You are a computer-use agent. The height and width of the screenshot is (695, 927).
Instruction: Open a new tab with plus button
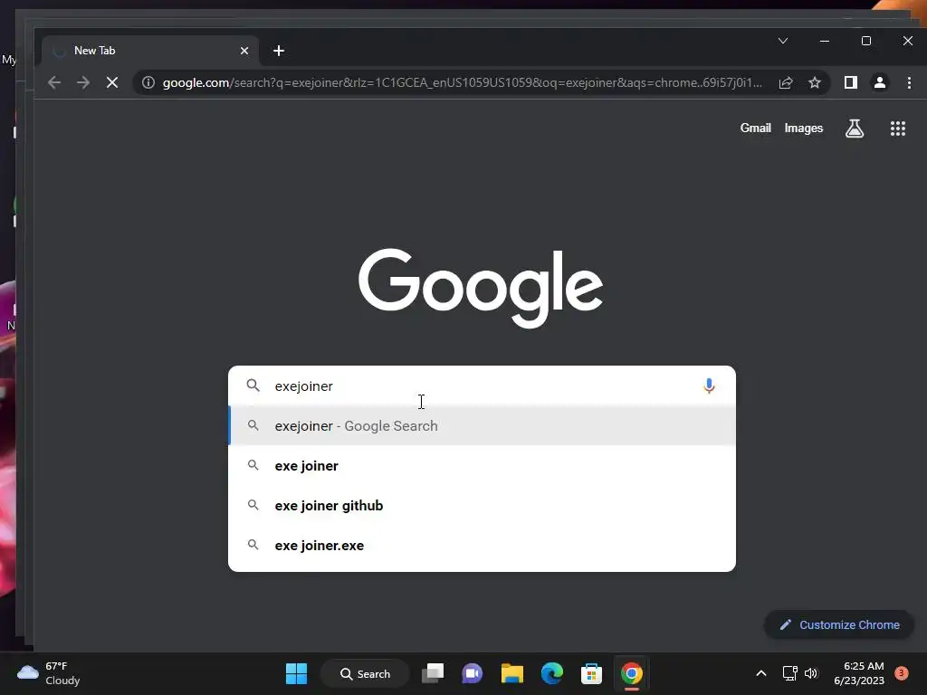click(279, 51)
